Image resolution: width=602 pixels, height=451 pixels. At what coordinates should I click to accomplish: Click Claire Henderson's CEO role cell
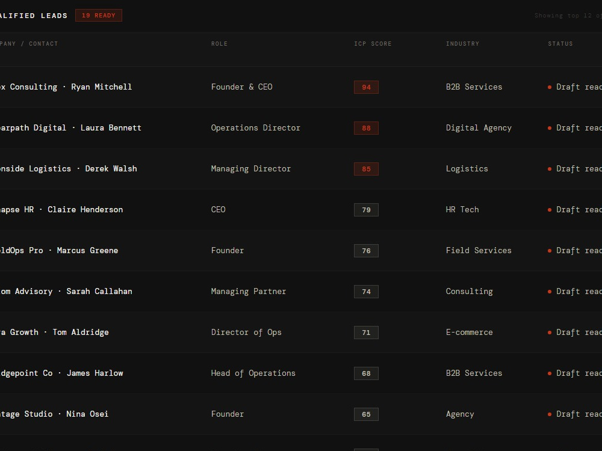(219, 209)
